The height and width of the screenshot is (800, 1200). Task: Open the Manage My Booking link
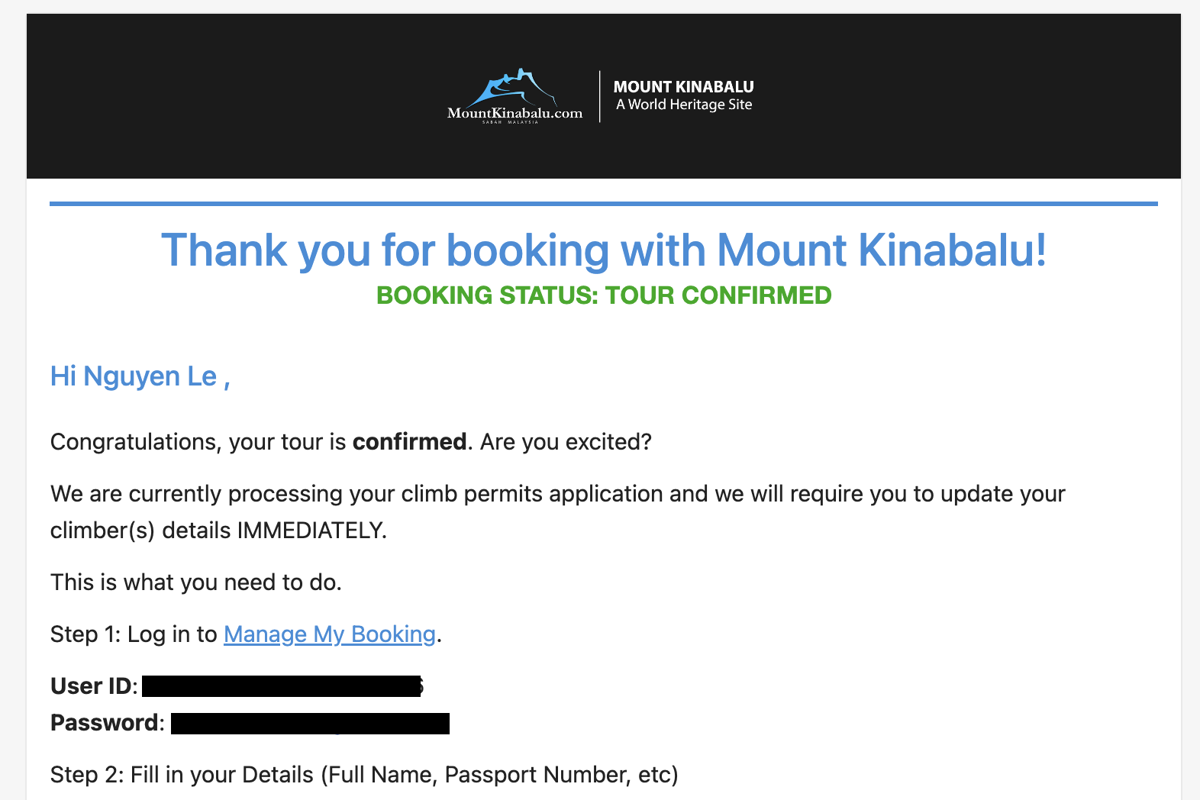pos(329,634)
